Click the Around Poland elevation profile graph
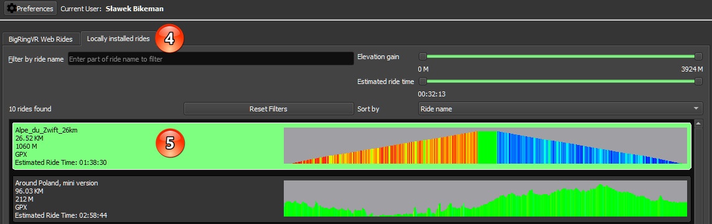Viewport: 712px width, 224px height. (485, 198)
